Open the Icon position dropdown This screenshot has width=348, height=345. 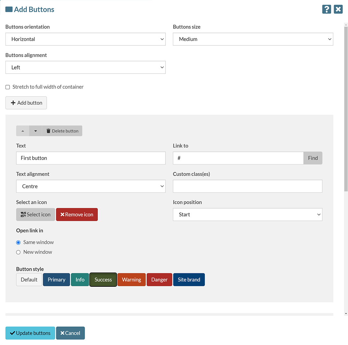click(x=247, y=214)
